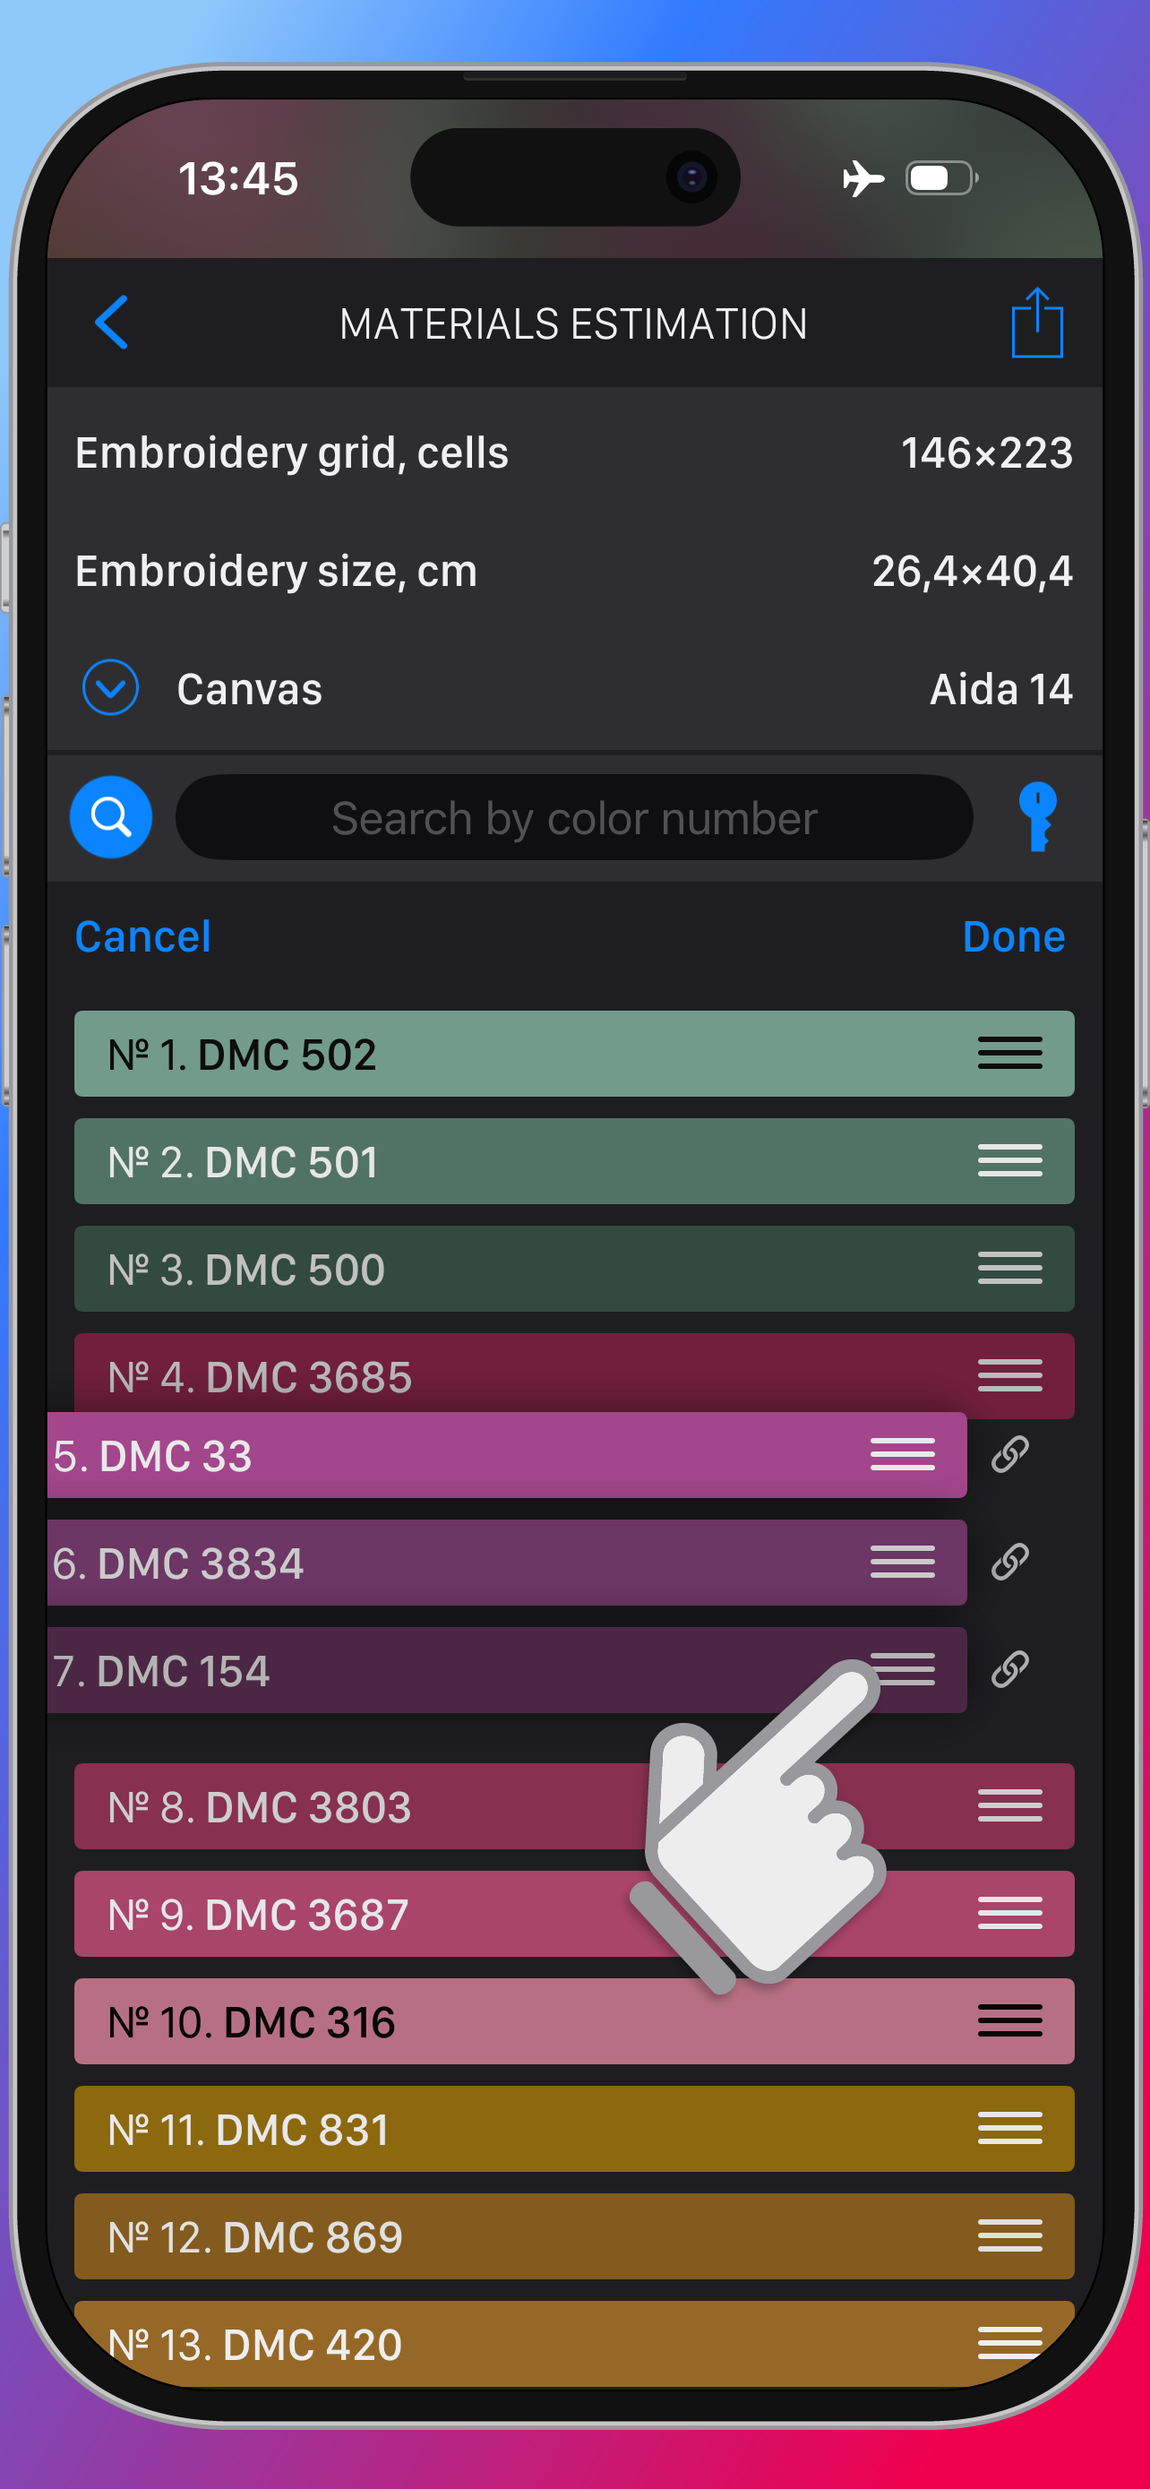Grab the reorder handle for DMC 502
The height and width of the screenshot is (2489, 1150).
[1010, 1053]
